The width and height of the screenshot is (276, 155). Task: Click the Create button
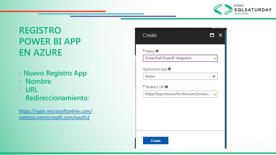(156, 140)
